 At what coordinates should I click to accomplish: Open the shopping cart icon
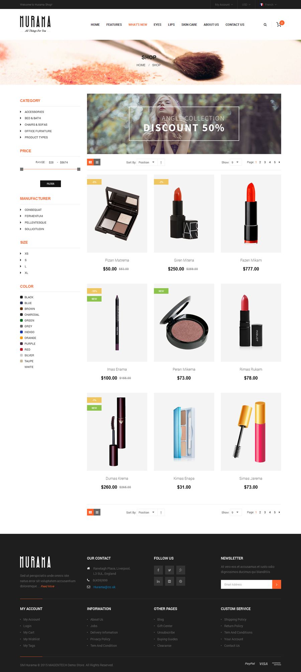(x=279, y=24)
